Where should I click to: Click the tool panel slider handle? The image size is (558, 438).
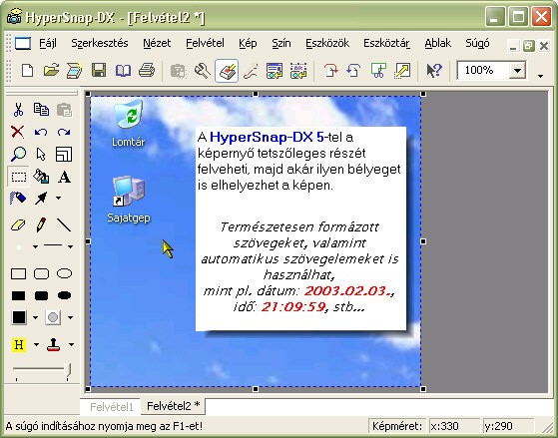pos(68,371)
